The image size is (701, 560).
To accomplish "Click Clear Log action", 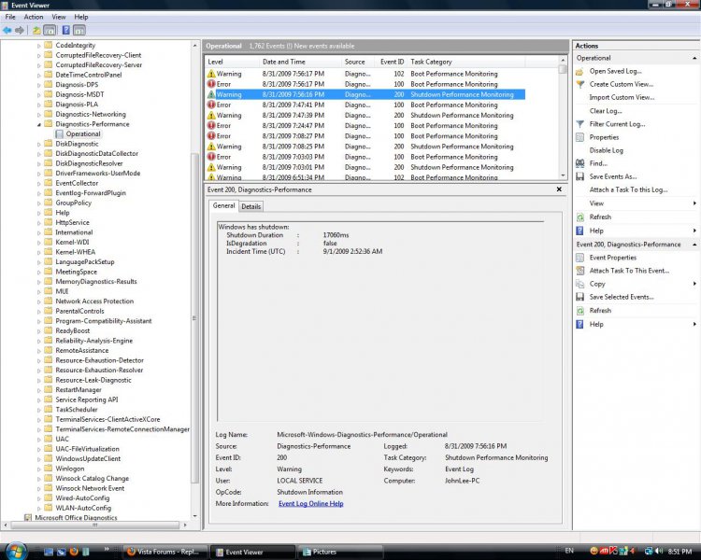I will coord(606,111).
